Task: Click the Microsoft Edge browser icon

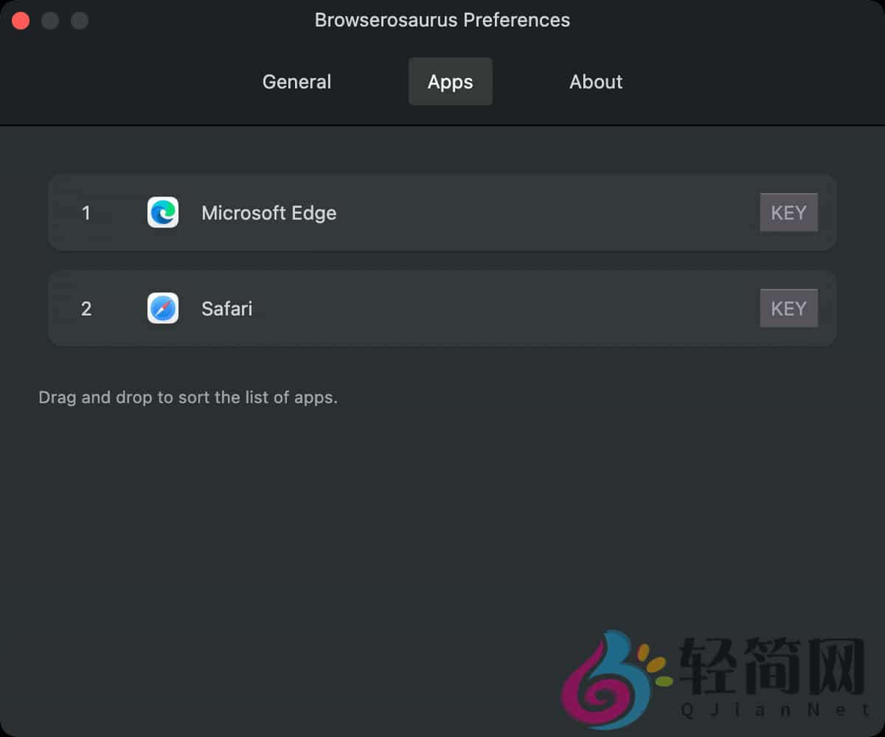Action: pyautogui.click(x=162, y=212)
